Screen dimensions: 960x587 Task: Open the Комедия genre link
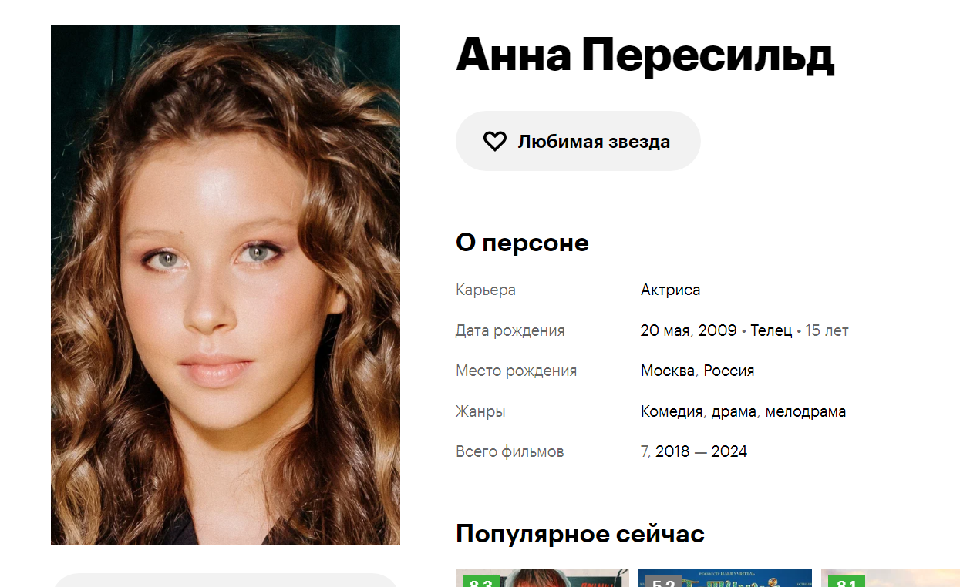[x=672, y=411]
